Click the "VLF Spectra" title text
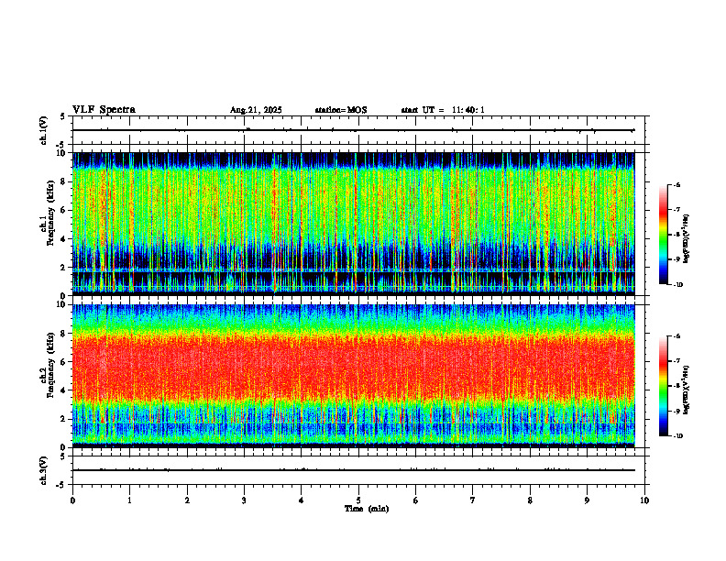This screenshot has height=561, width=726. [x=104, y=110]
